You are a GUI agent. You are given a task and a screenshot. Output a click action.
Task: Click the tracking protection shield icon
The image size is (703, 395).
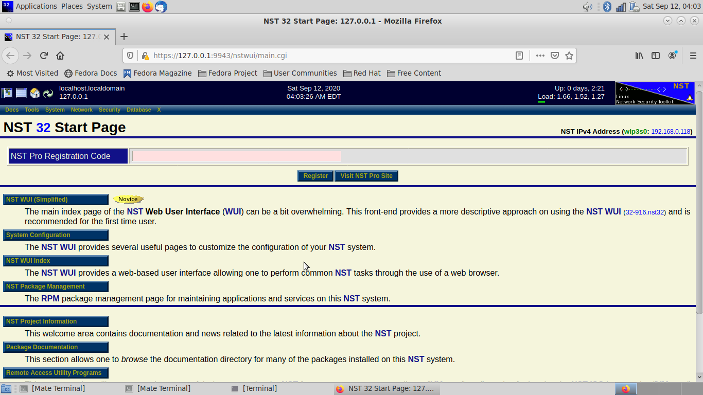click(x=130, y=56)
